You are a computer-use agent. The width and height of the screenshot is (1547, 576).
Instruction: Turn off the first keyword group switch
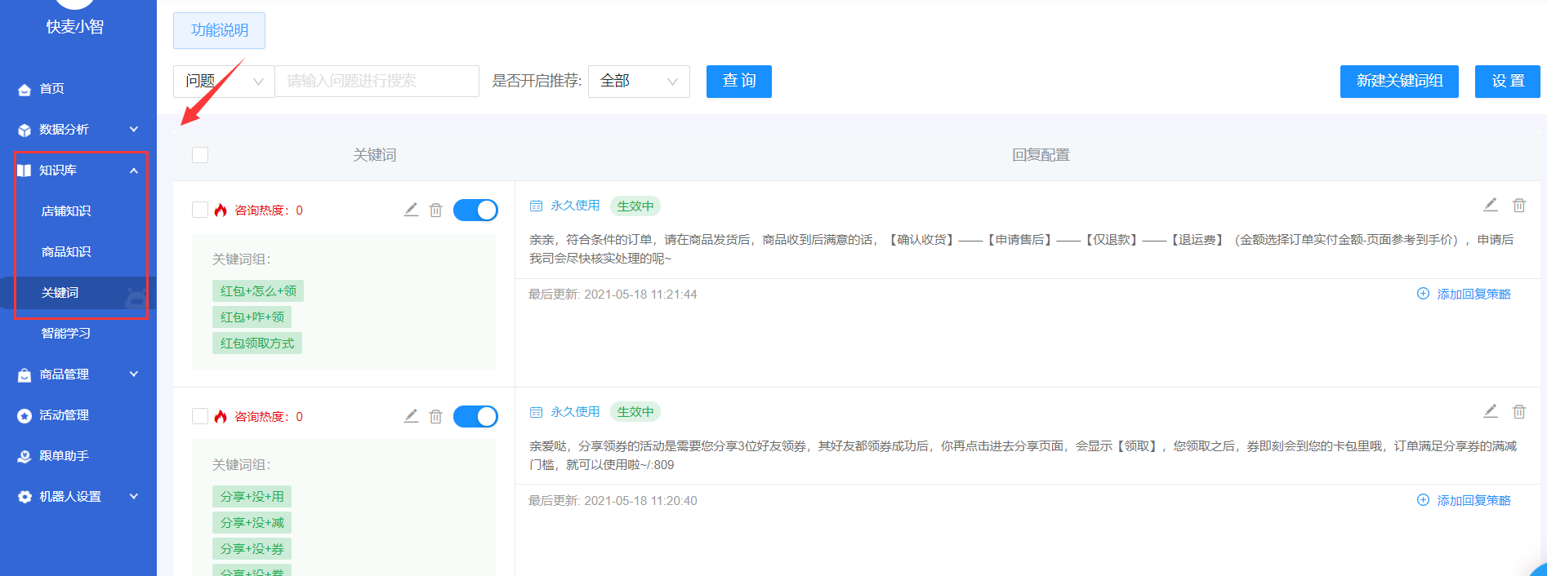click(x=475, y=210)
